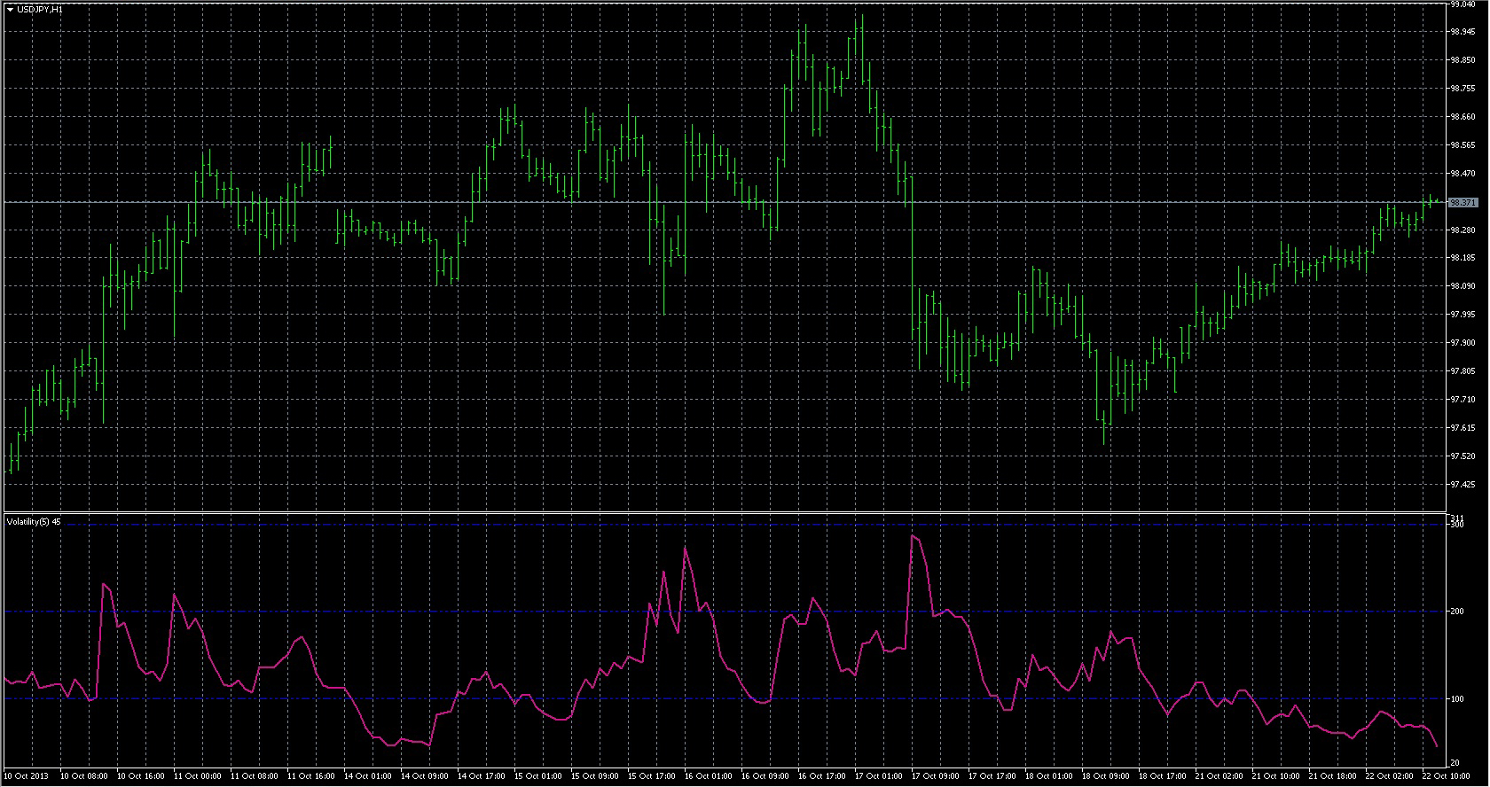Screen dimensions: 1490x787
Task: Click the 97.425 price axis label
Action: [x=1463, y=485]
